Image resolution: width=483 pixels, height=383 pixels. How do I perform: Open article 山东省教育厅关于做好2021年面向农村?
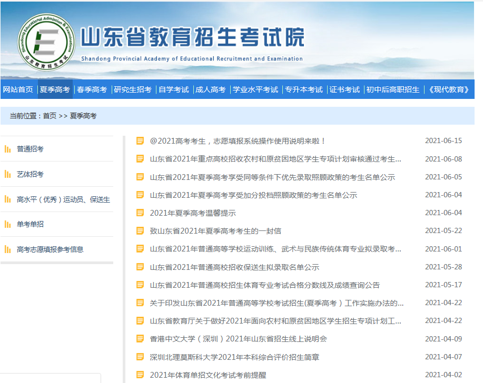[275, 321]
